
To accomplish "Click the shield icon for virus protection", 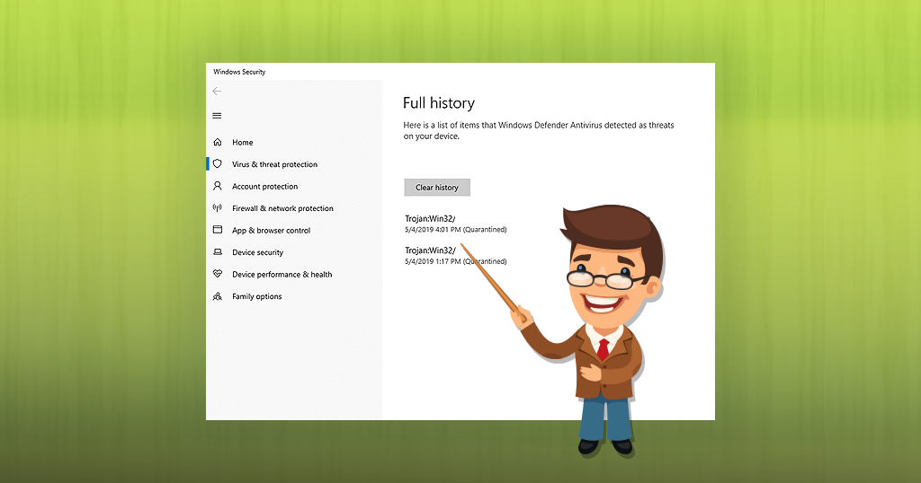I will tap(217, 164).
